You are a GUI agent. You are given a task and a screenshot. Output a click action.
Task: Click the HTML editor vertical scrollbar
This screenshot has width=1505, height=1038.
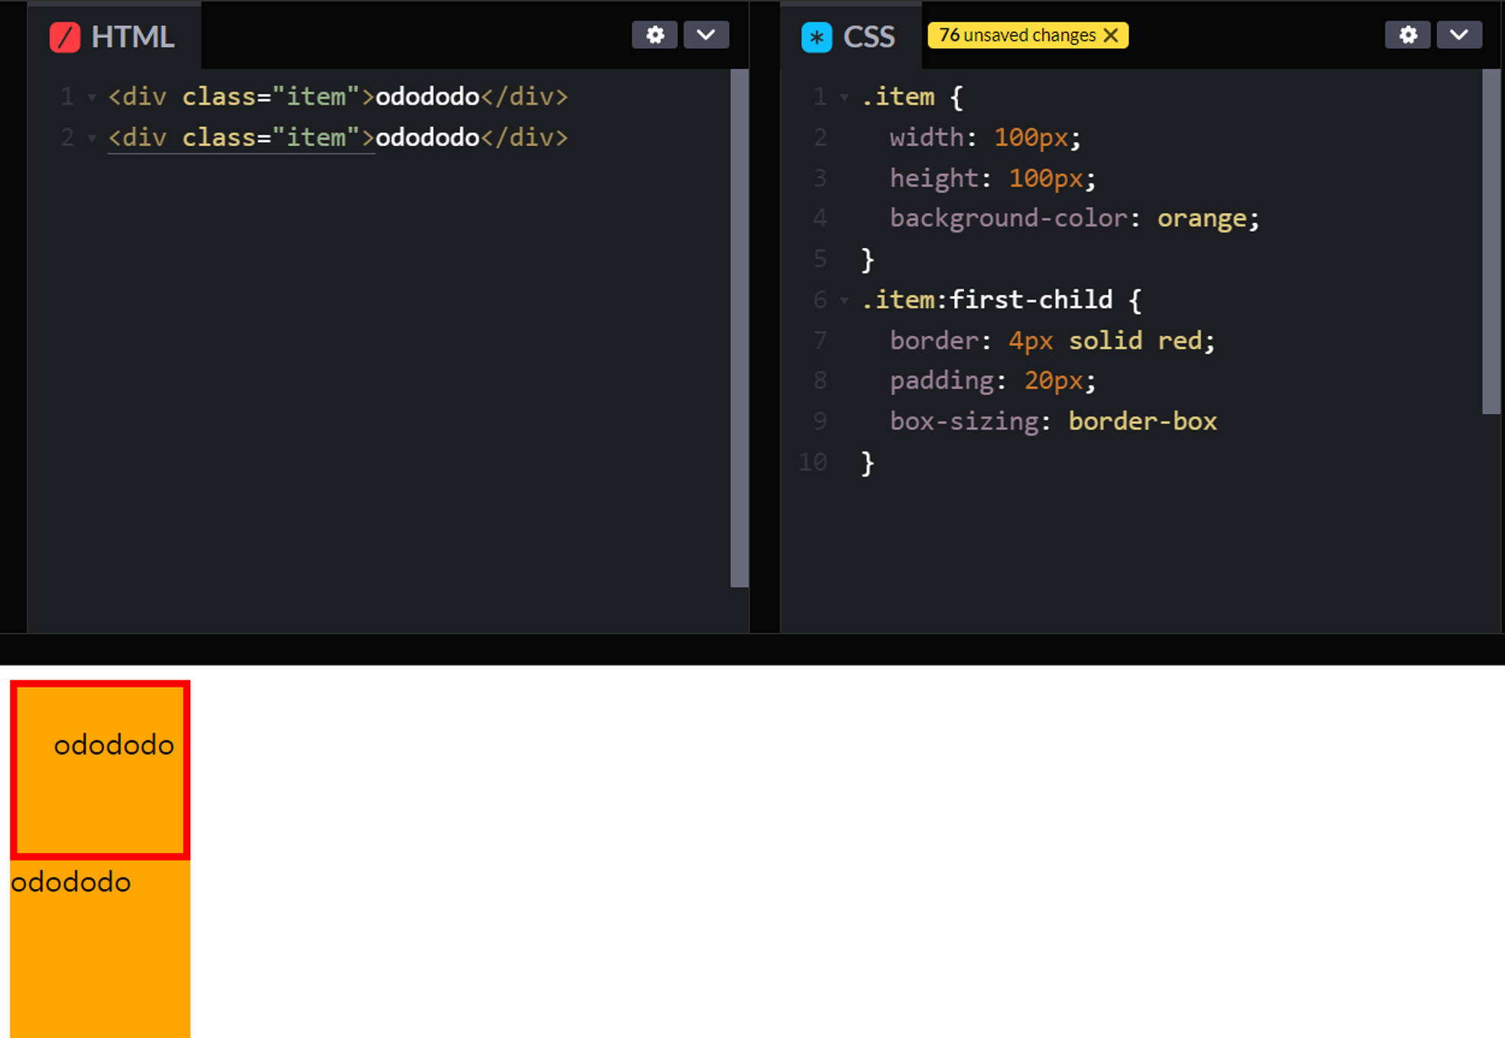(x=739, y=328)
